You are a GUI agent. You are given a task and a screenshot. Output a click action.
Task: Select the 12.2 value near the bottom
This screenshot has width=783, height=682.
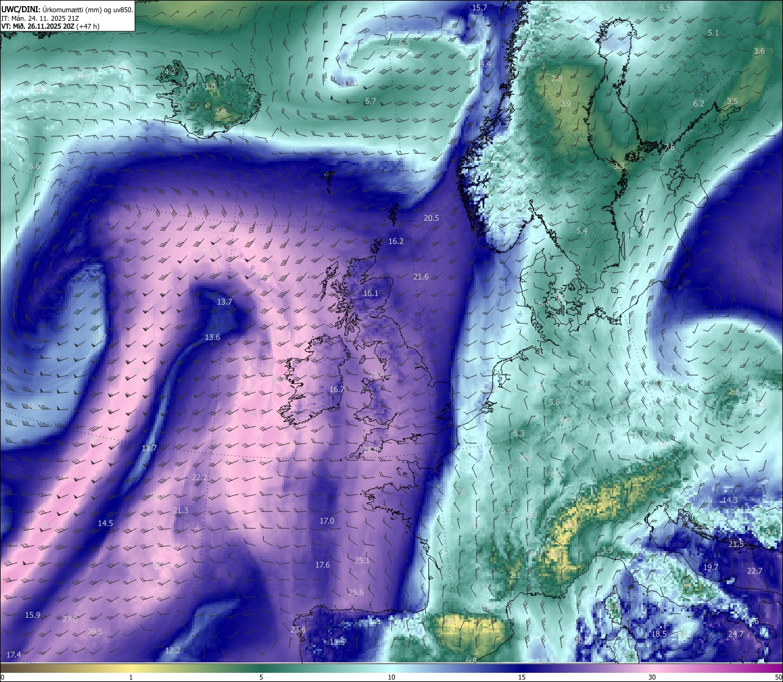click(173, 651)
